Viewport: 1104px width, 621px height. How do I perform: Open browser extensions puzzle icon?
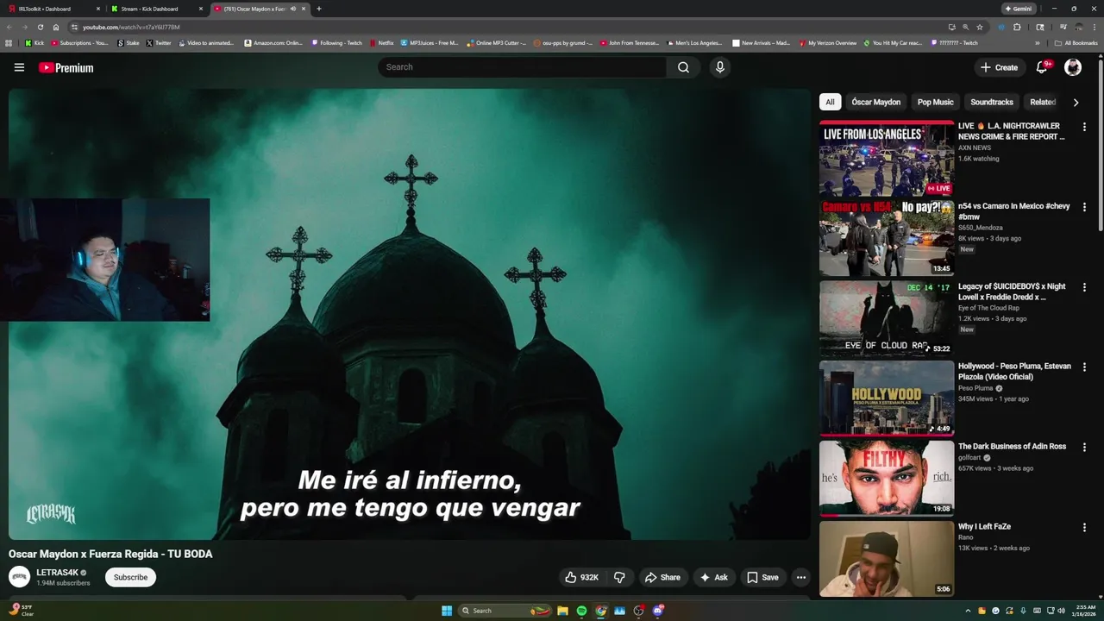(1017, 27)
